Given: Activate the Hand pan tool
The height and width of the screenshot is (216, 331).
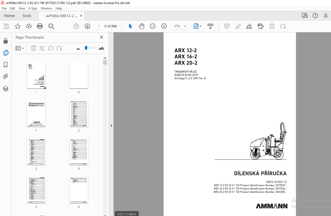Looking at the screenshot, I should click(142, 26).
